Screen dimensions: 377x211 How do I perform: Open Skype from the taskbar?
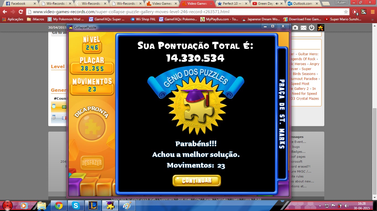pyautogui.click(x=75, y=206)
